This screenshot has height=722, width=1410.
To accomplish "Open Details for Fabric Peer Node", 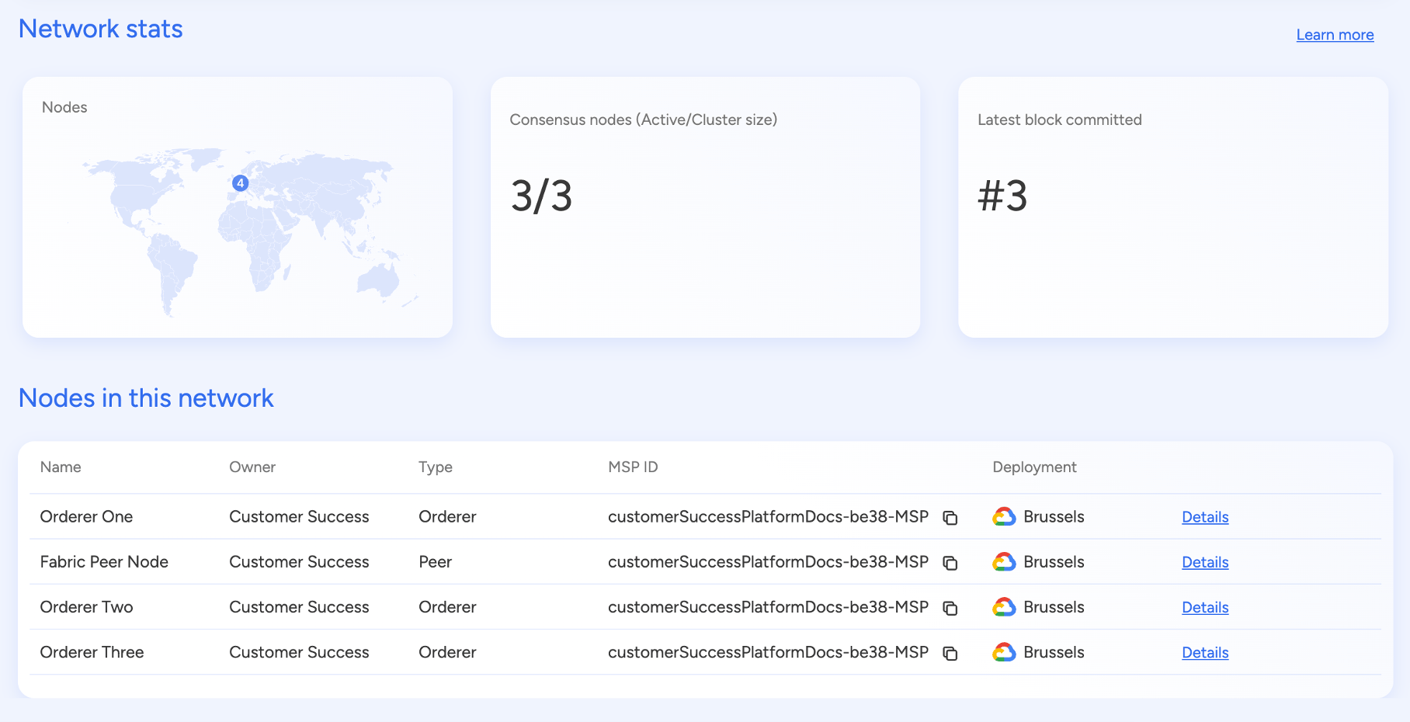I will 1204,562.
